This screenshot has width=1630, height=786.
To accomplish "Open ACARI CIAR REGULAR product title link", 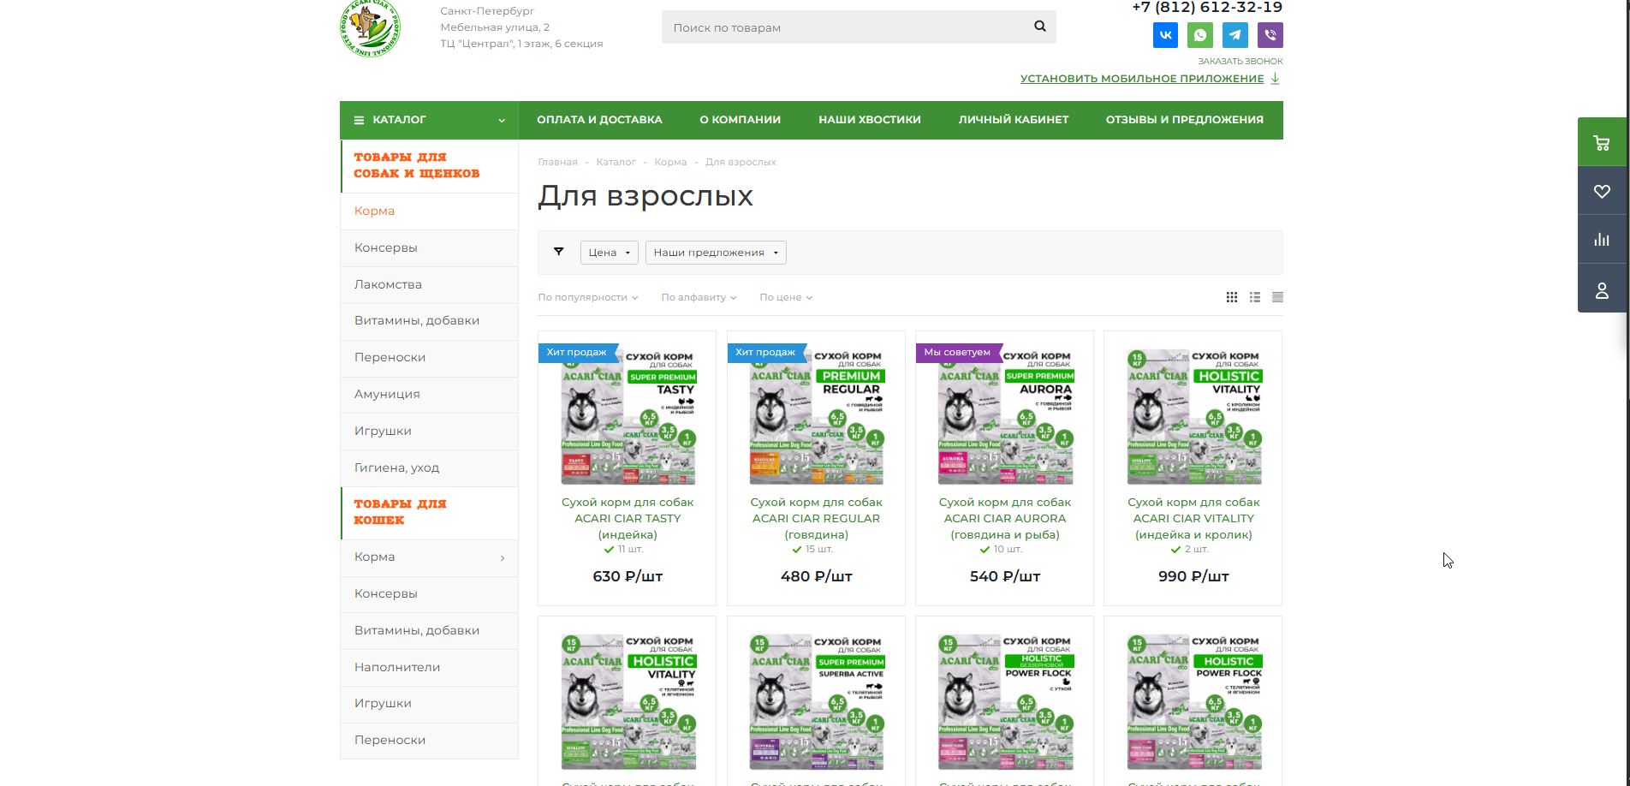I will click(x=816, y=518).
